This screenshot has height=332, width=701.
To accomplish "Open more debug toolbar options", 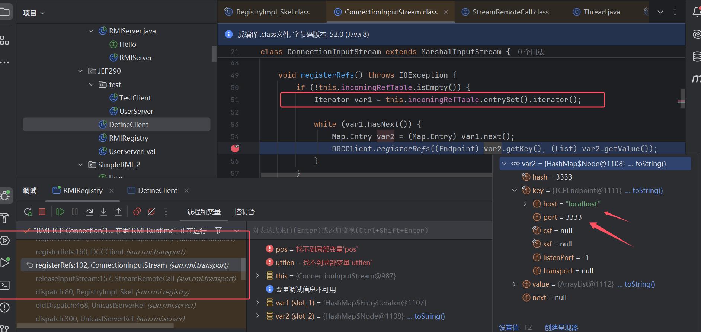I will [166, 212].
